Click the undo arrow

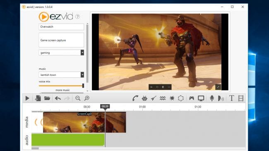pos(58,98)
